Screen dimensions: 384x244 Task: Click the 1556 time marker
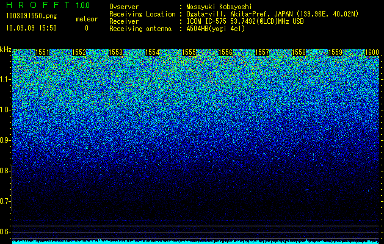(225, 52)
